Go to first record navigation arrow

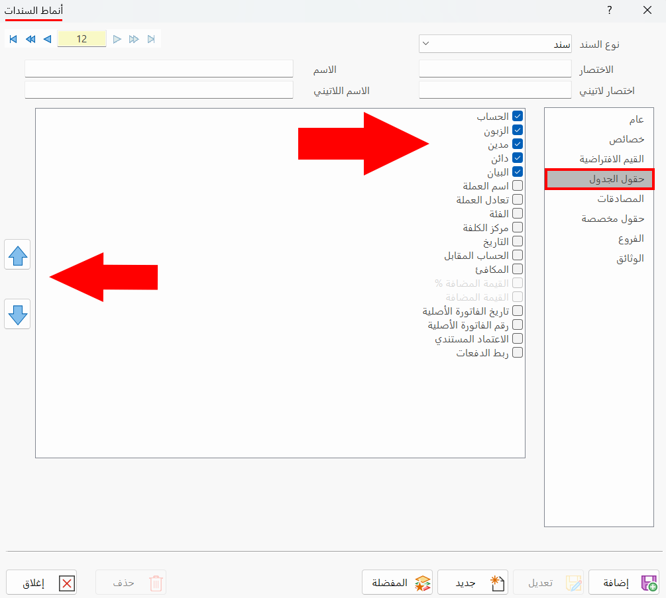click(13, 39)
